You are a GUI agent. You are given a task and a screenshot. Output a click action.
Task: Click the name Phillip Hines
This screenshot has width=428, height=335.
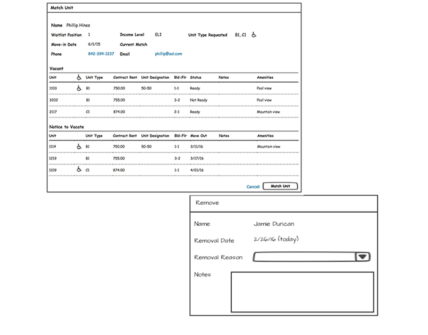coord(78,25)
